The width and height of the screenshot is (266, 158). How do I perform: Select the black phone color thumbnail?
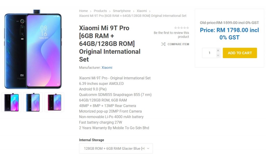coord(11,102)
